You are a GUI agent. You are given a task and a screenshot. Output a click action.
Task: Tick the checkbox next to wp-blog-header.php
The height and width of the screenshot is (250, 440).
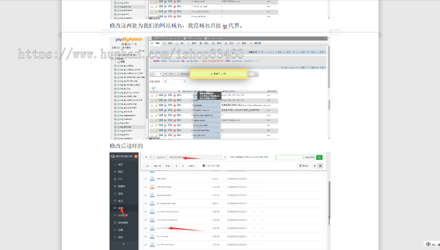pos(146,204)
